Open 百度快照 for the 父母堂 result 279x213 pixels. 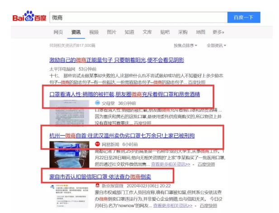coord(142,123)
